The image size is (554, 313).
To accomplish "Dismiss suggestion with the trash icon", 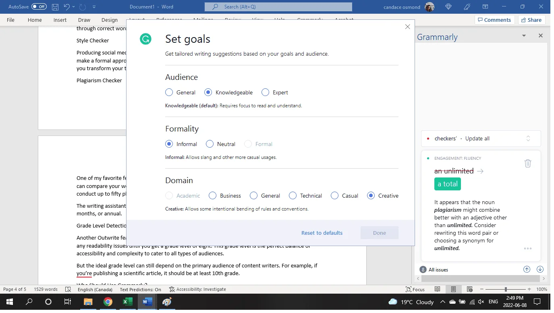I will click(528, 163).
